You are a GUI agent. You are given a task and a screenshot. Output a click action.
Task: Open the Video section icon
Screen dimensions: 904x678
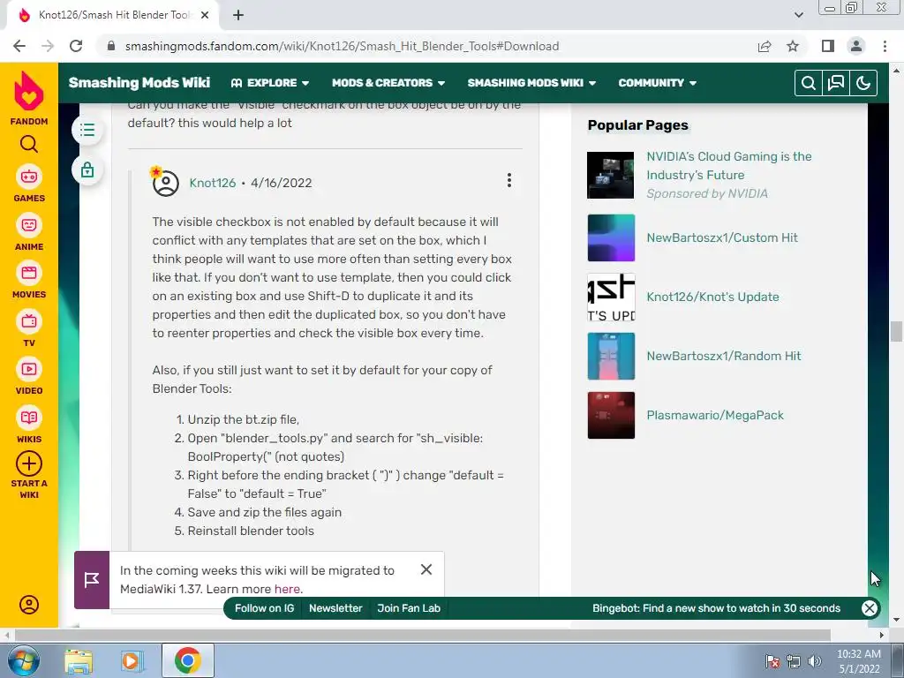[x=29, y=369]
